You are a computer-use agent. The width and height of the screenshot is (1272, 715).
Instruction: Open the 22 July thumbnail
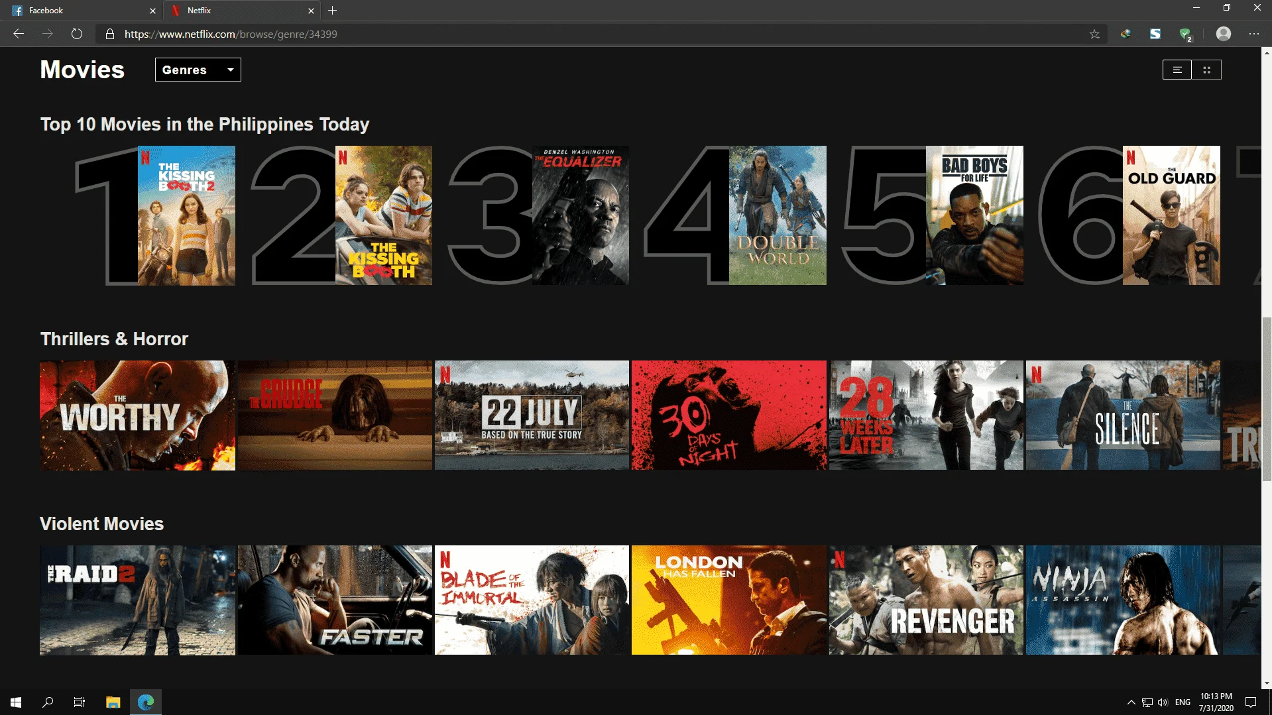point(532,415)
